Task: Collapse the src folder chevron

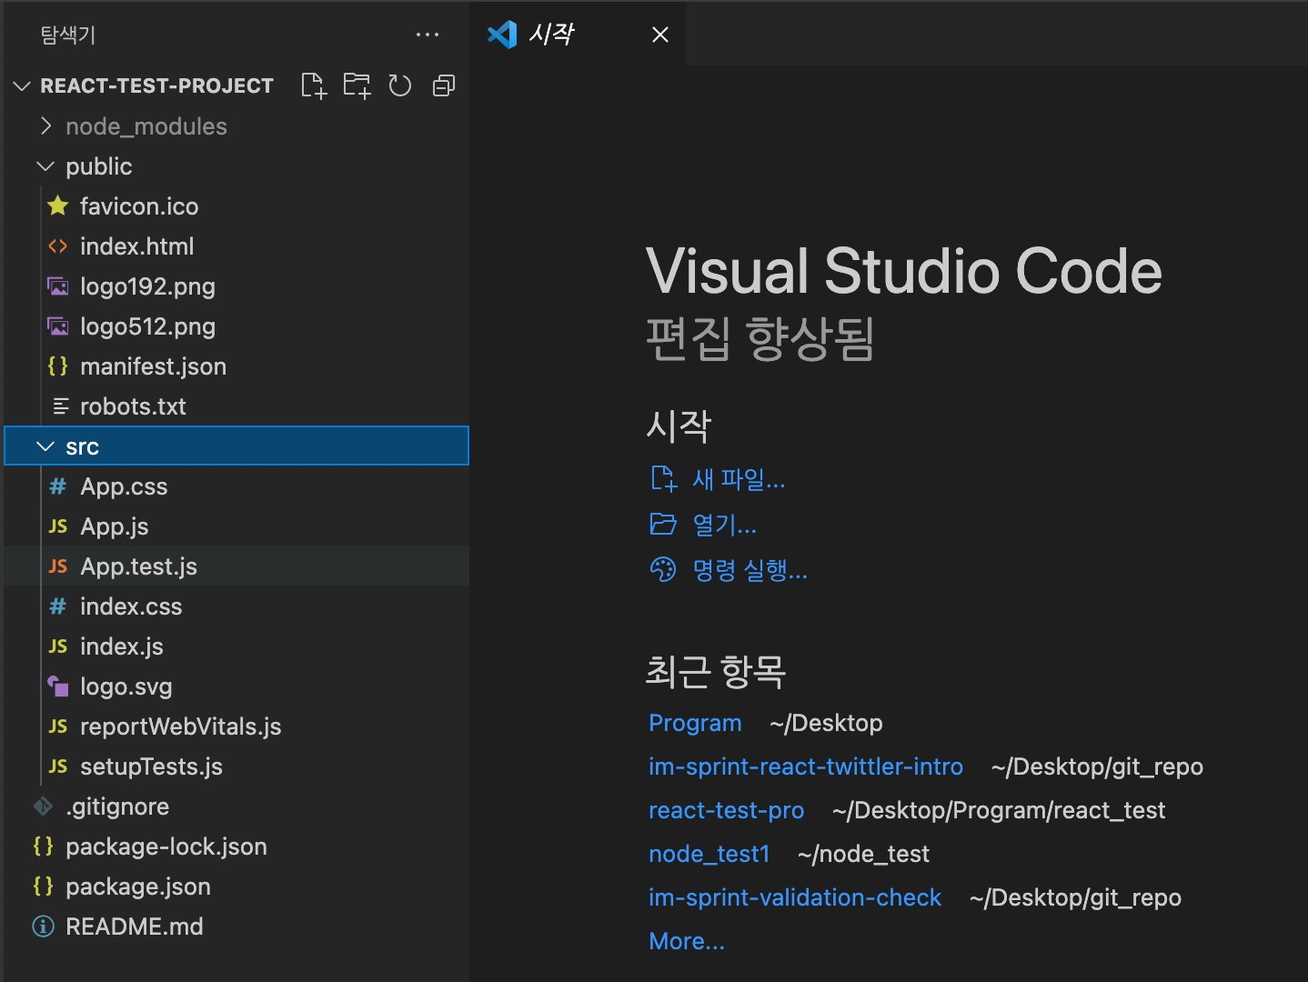Action: (x=45, y=446)
